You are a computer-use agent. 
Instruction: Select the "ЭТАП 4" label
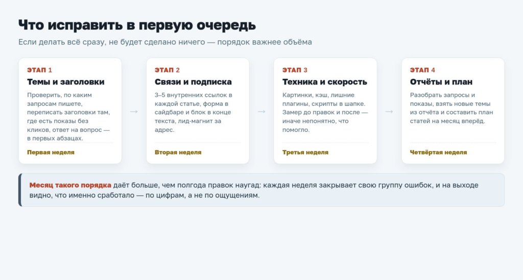click(x=422, y=70)
